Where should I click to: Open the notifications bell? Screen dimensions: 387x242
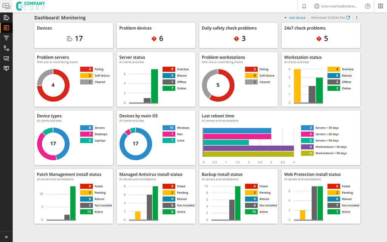click(304, 6)
